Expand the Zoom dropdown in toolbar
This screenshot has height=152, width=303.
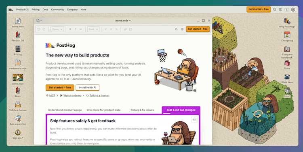[x=57, y=29]
